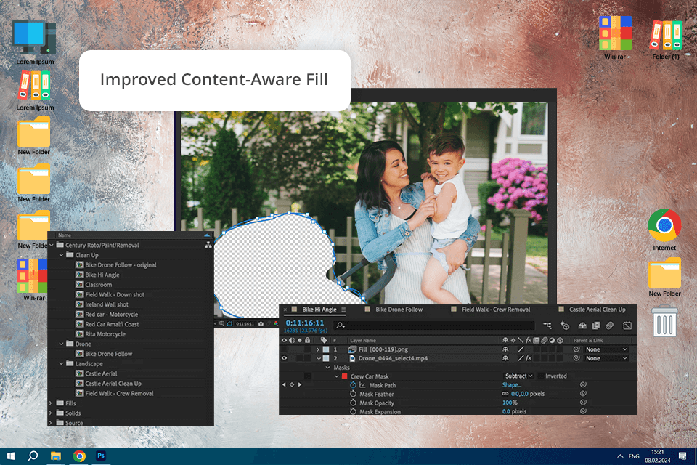Select the Bike Hi Angle timeline tab

click(319, 310)
